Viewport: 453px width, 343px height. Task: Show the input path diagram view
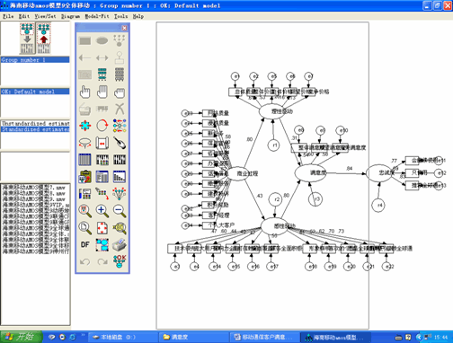pyautogui.click(x=27, y=39)
